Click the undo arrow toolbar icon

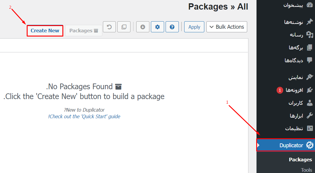click(x=109, y=27)
